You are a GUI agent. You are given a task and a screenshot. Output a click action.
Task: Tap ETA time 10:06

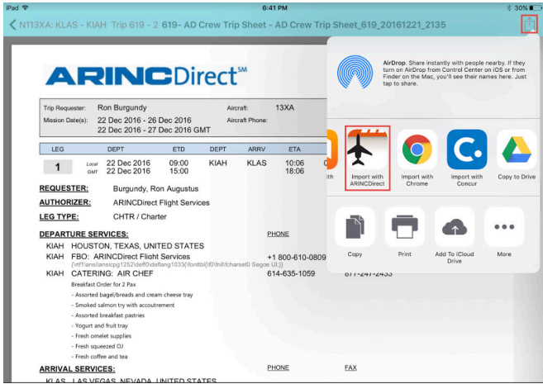294,163
